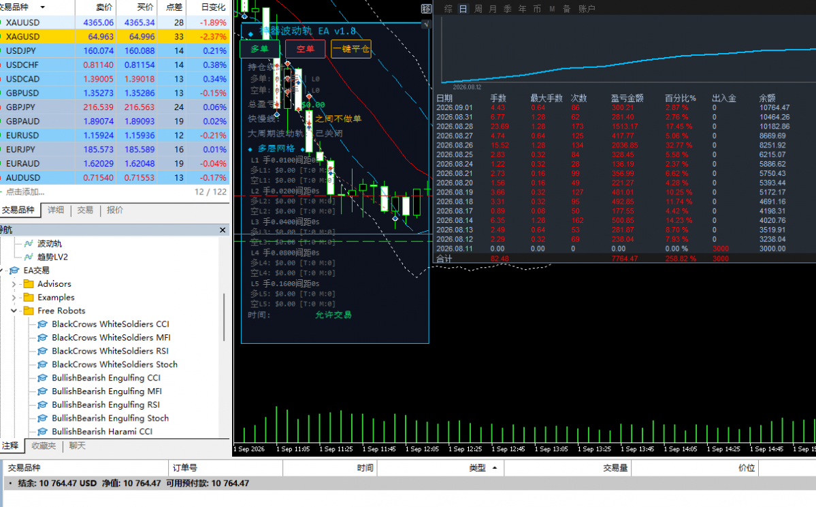Switch to the 详细 tab

click(56, 210)
